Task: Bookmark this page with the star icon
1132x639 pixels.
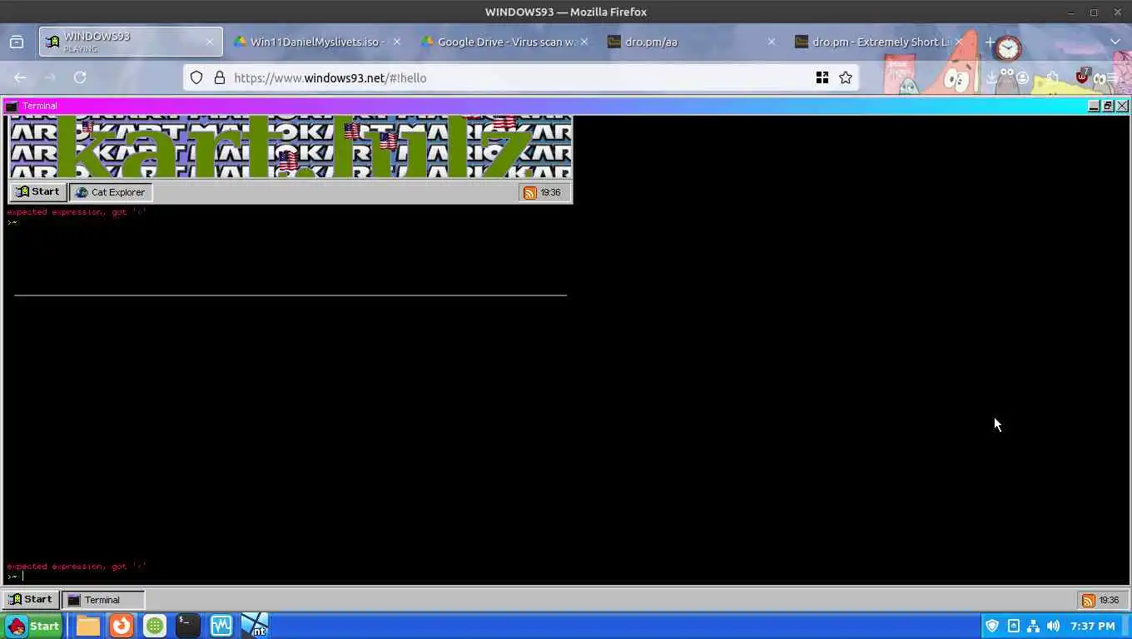Action: (x=846, y=77)
